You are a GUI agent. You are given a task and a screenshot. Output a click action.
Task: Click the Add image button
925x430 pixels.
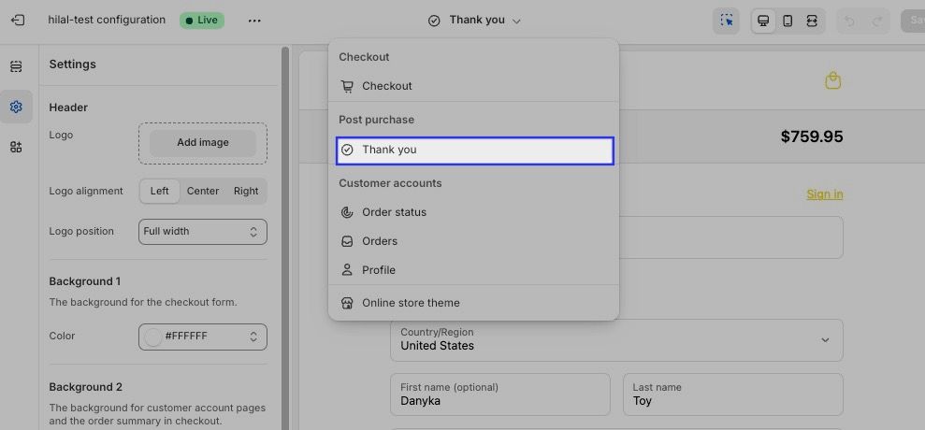click(202, 143)
